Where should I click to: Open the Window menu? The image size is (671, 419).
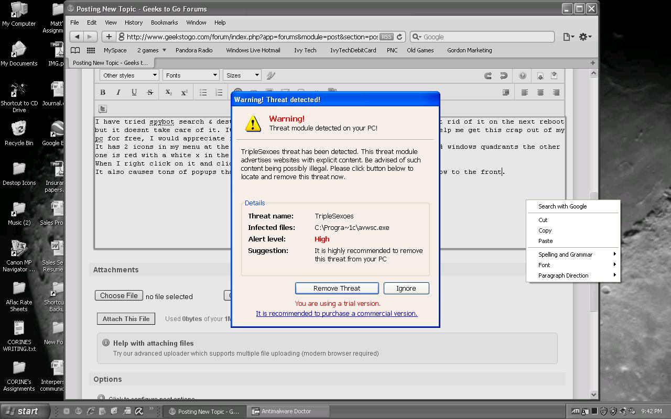pos(196,23)
